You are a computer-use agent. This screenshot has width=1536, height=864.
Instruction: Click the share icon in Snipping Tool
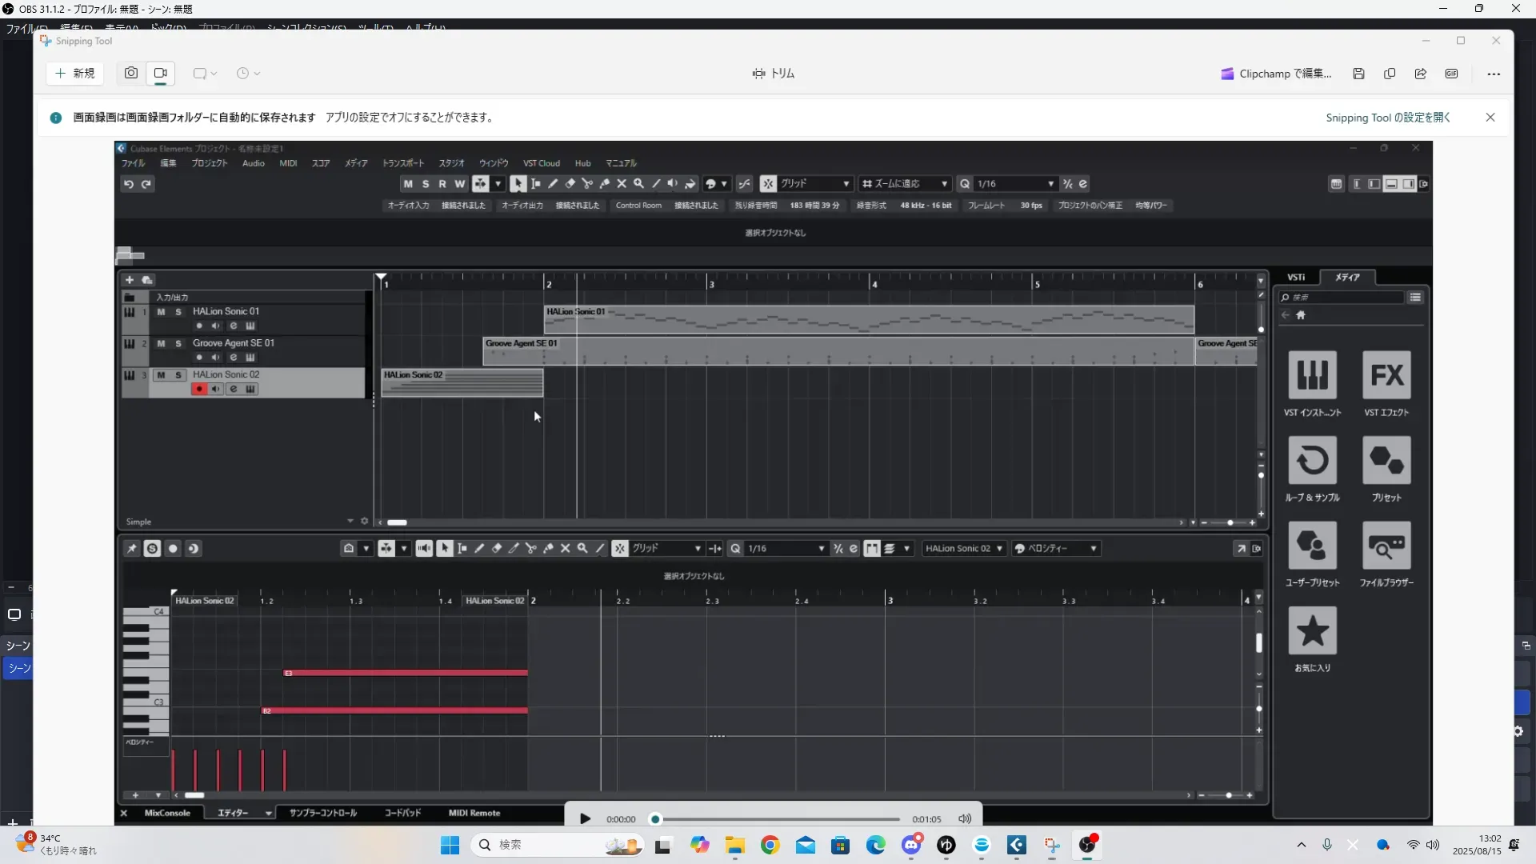pyautogui.click(x=1421, y=74)
